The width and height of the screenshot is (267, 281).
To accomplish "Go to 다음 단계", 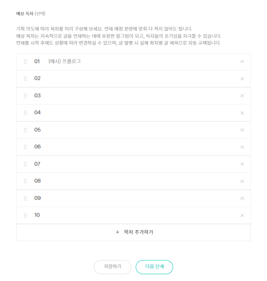I will pos(154,267).
